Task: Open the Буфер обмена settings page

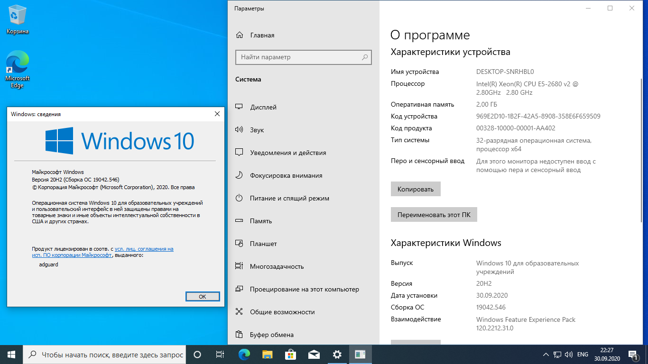Action: tap(304, 335)
